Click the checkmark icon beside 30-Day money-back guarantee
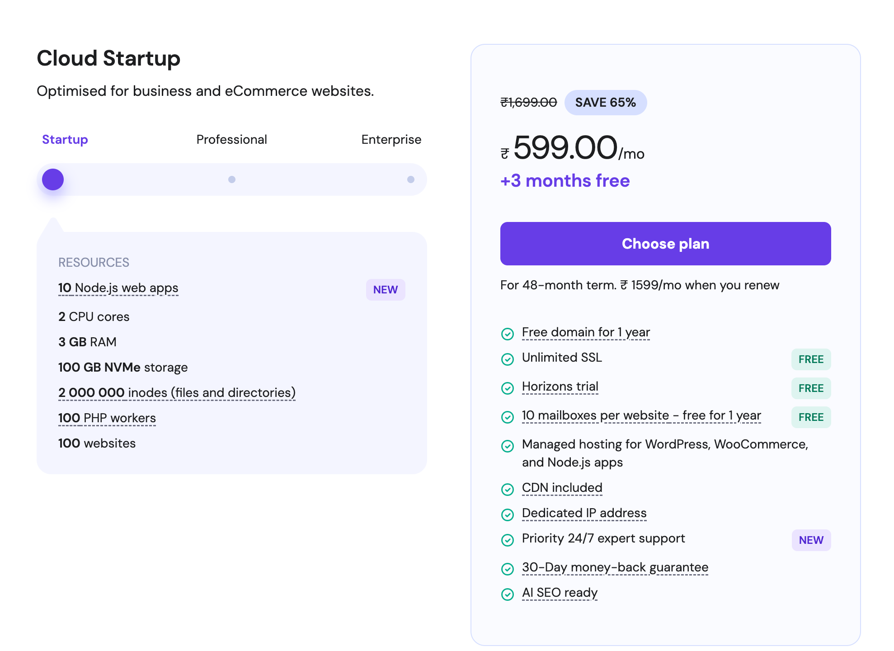894x651 pixels. click(507, 569)
